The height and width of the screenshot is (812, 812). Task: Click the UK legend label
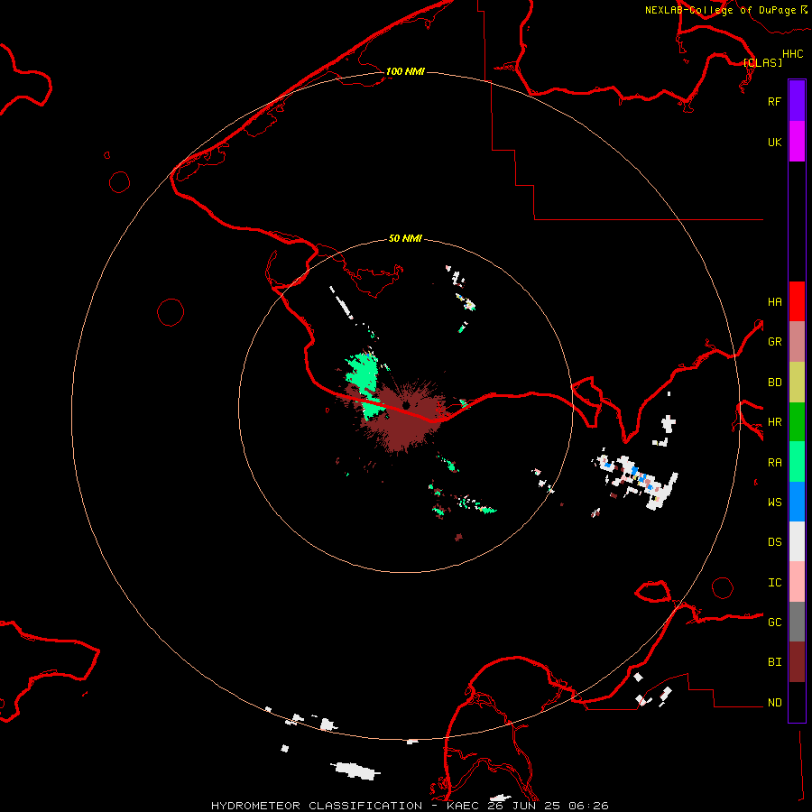pos(774,143)
